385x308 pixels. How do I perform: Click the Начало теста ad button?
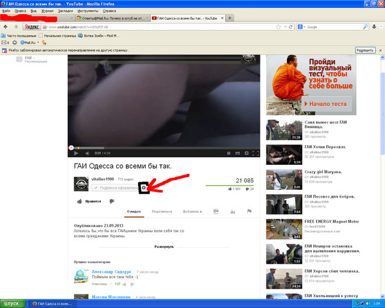pyautogui.click(x=327, y=104)
